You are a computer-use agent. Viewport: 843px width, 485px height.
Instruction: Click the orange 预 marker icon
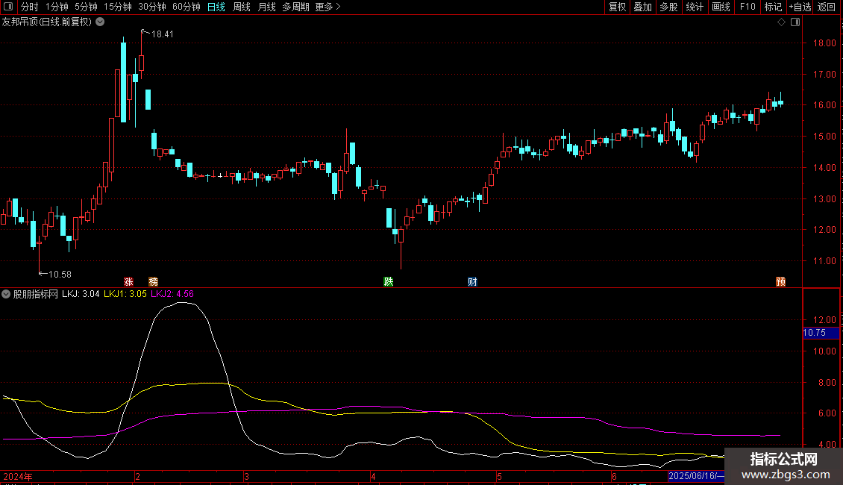pyautogui.click(x=780, y=281)
